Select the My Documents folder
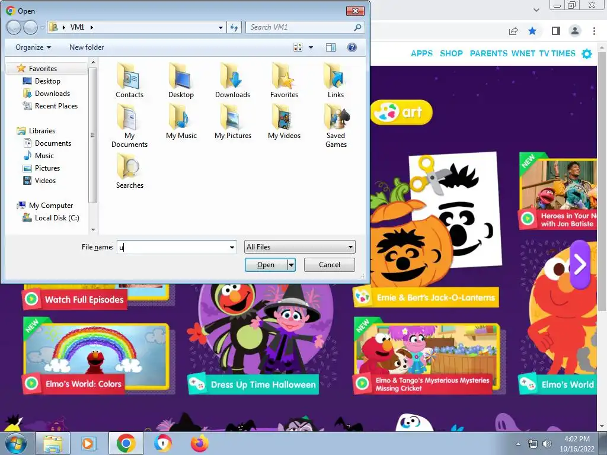The width and height of the screenshot is (607, 455). tap(129, 126)
